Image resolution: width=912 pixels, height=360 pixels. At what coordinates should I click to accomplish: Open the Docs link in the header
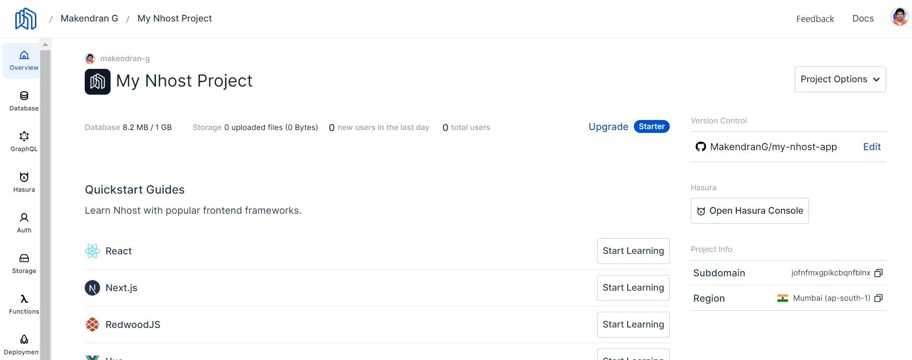click(x=863, y=19)
